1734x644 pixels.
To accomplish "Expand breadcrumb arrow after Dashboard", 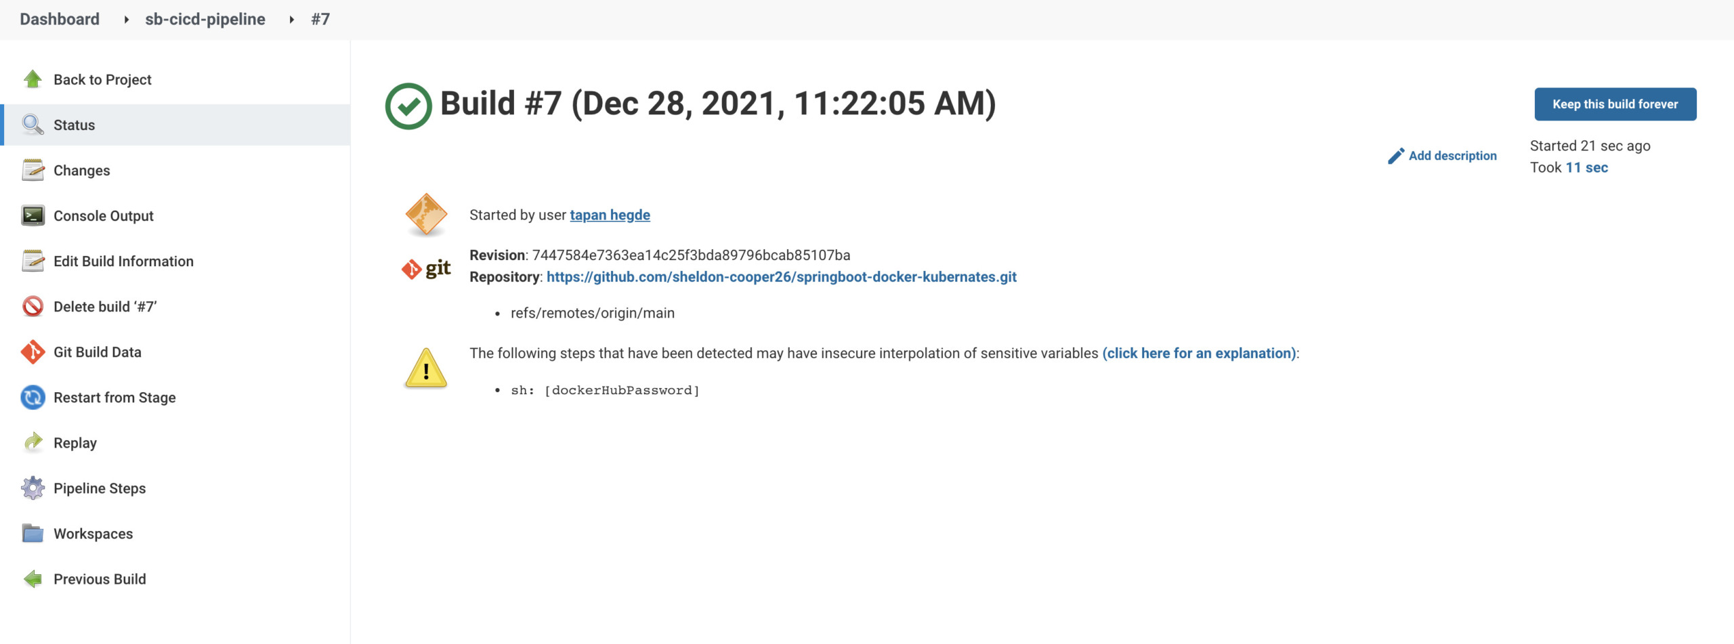I will tap(126, 20).
